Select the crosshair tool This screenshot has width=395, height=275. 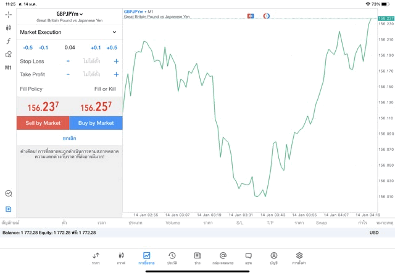coord(8,15)
